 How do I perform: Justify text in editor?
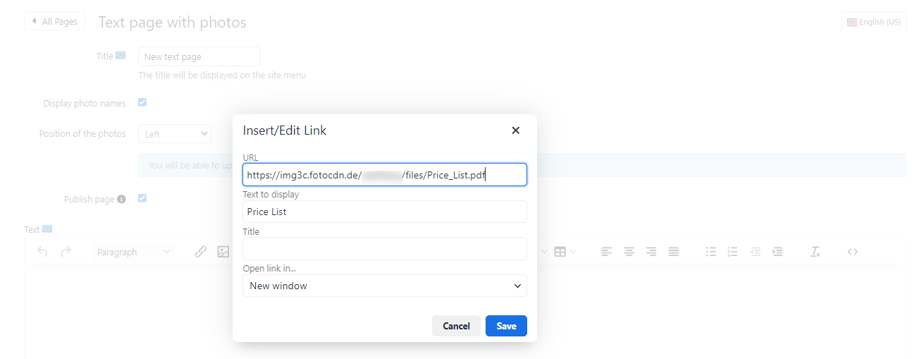(674, 252)
